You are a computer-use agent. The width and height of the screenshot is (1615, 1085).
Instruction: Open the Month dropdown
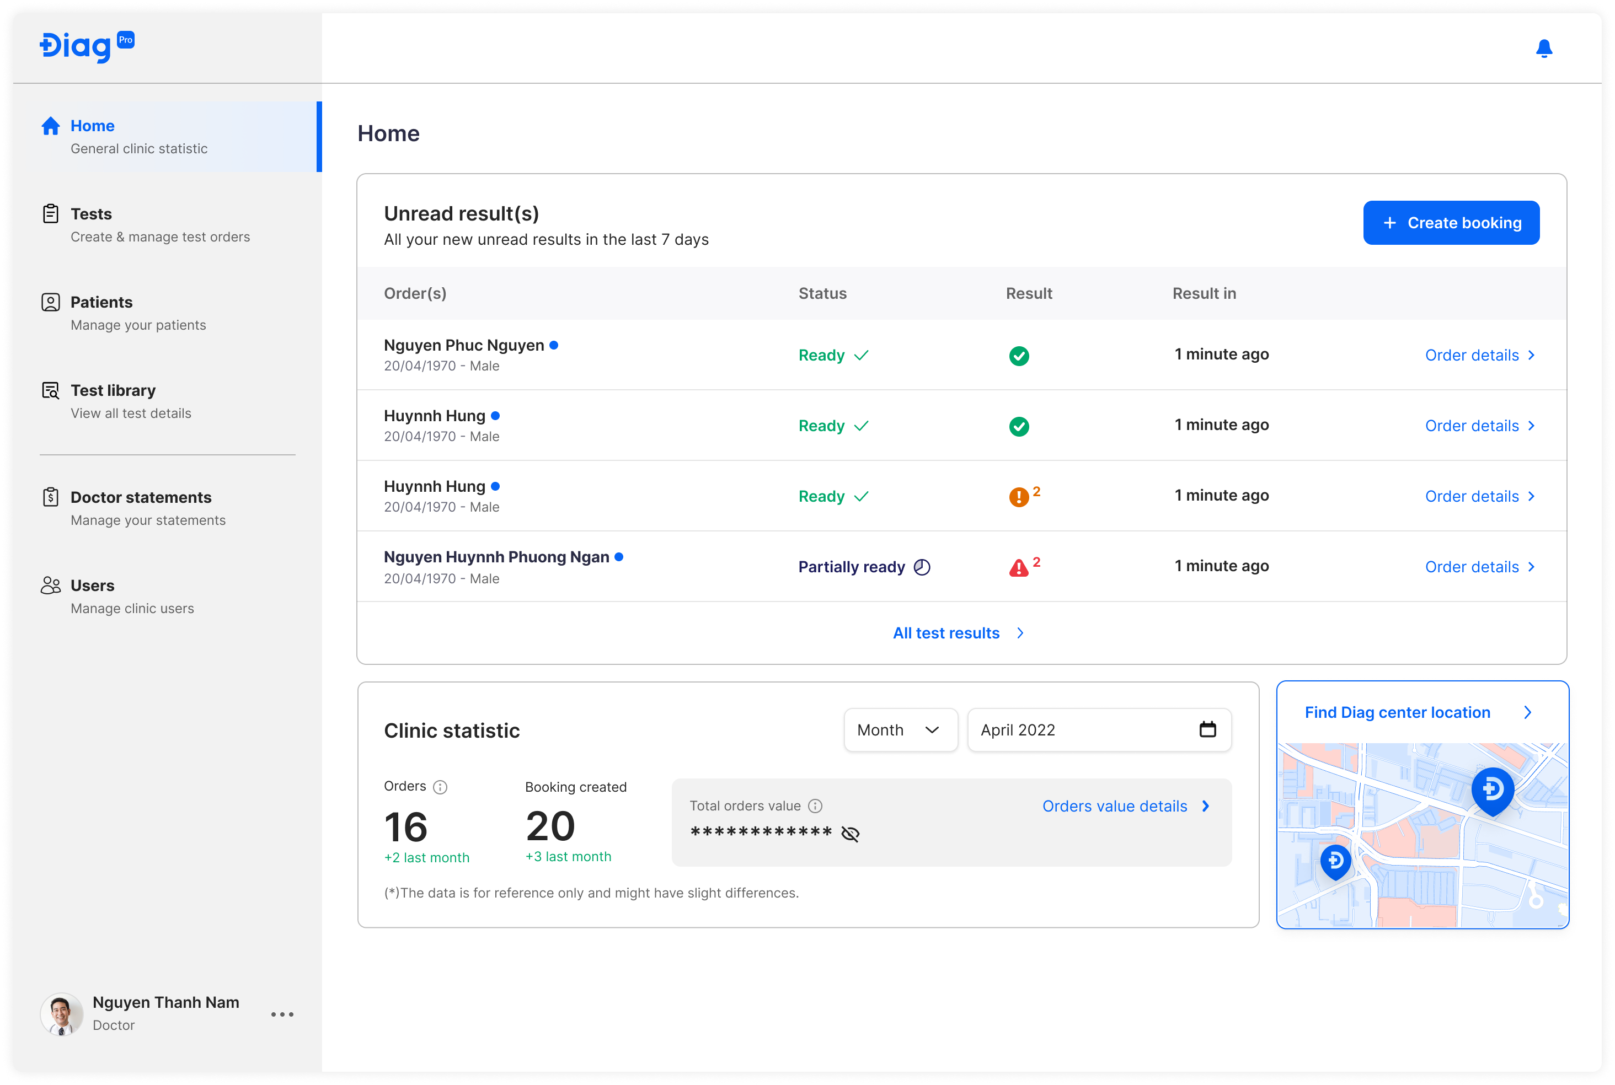(x=900, y=729)
